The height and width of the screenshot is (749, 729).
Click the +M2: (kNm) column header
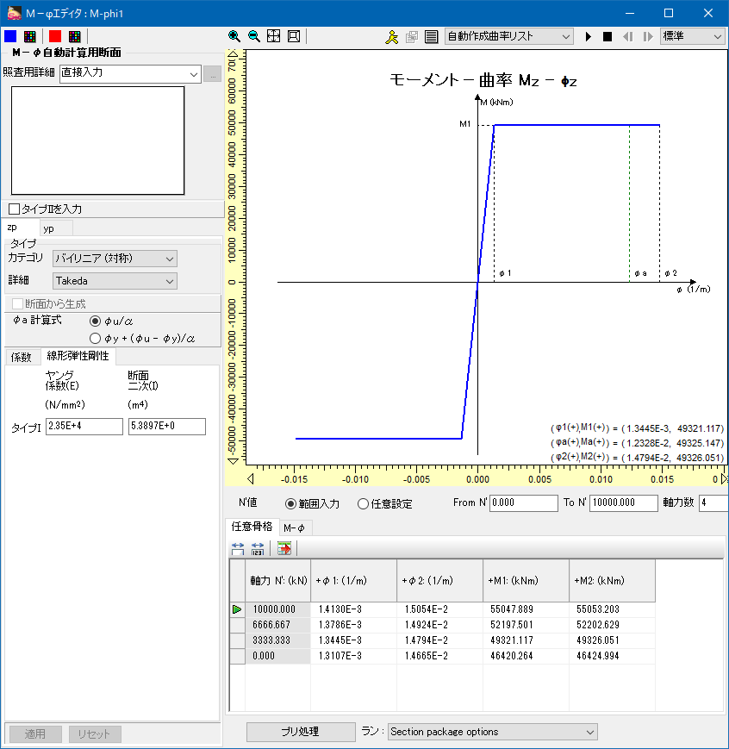point(612,581)
